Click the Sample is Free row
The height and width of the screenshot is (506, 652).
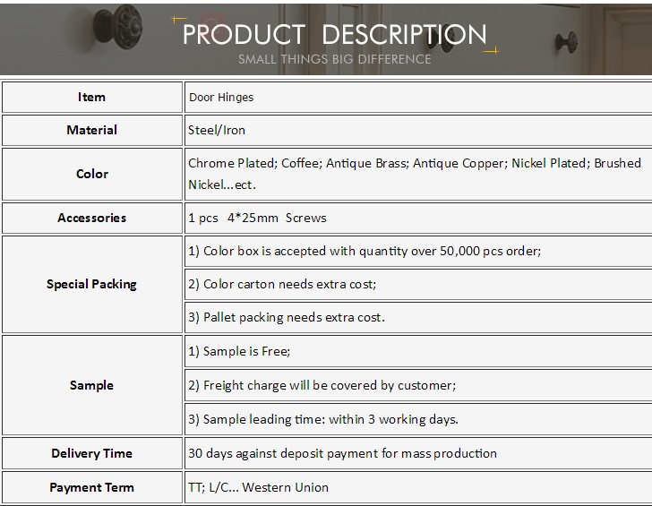point(418,351)
